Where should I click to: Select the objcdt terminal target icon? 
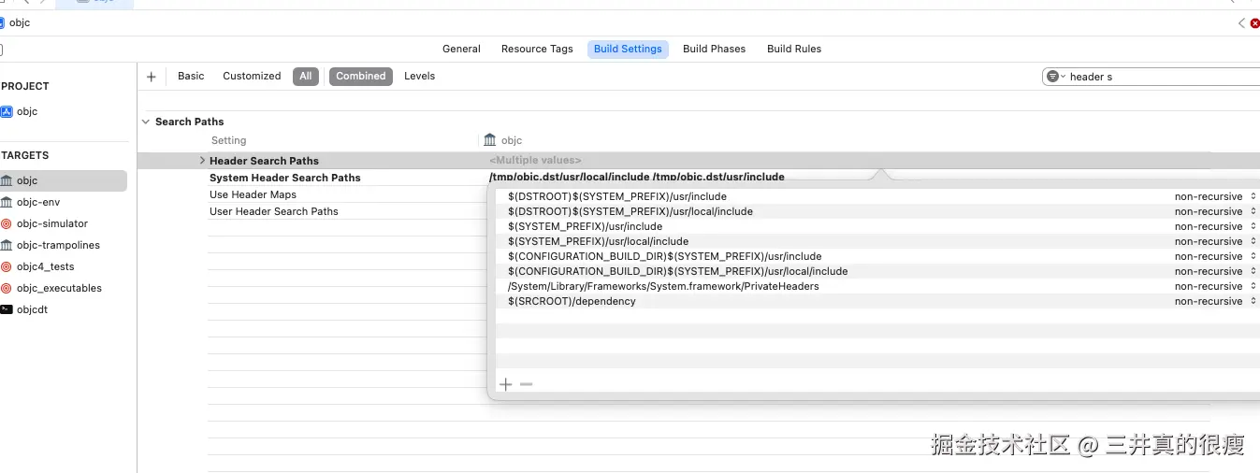7,309
